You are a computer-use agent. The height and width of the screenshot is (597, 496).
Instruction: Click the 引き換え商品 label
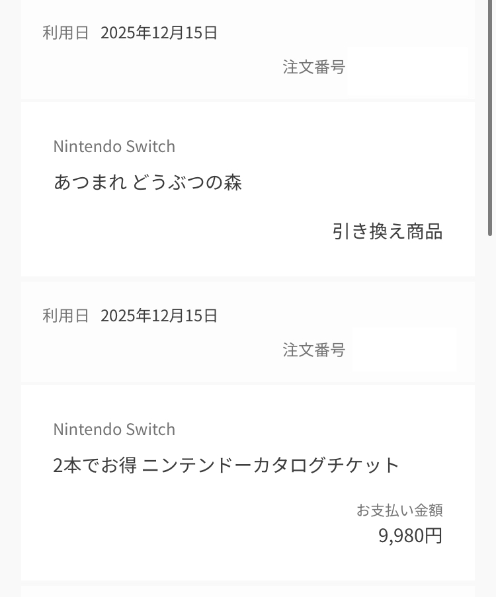coord(387,231)
